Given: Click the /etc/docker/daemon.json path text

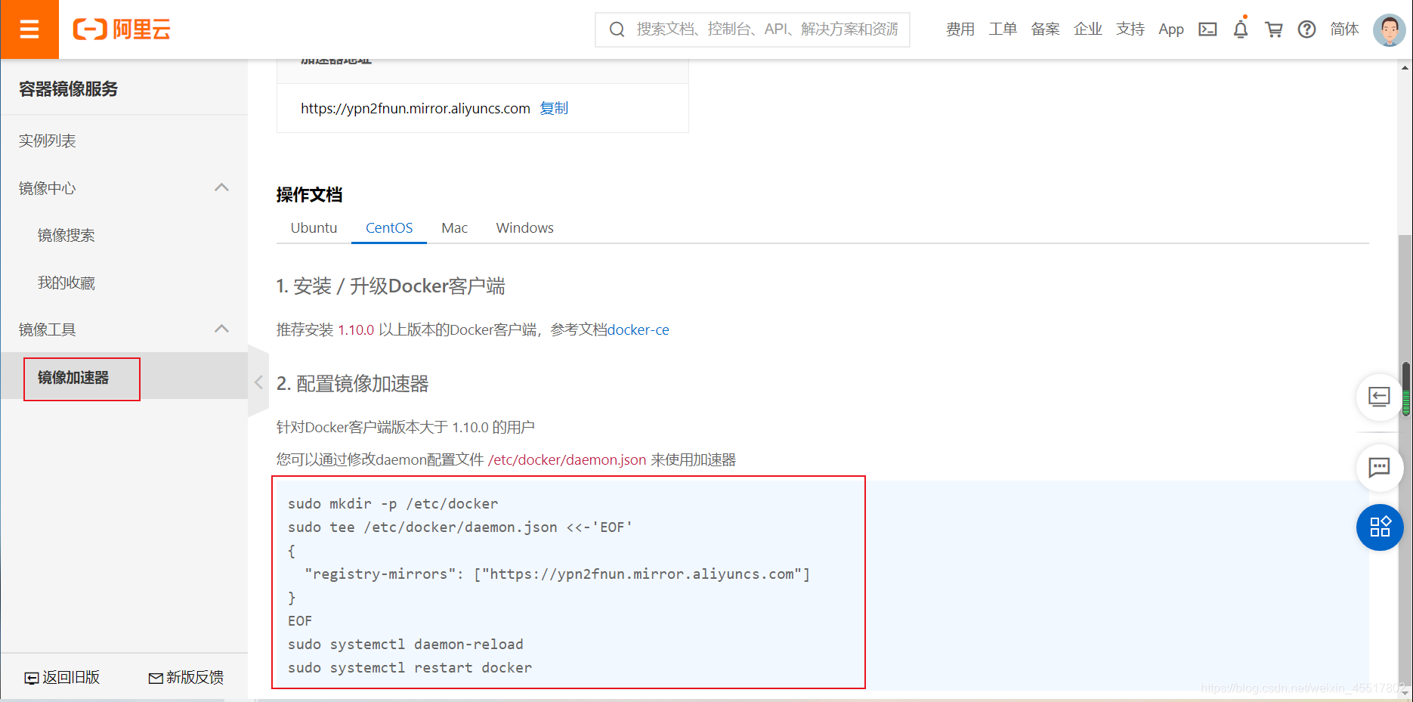Looking at the screenshot, I should (x=567, y=459).
